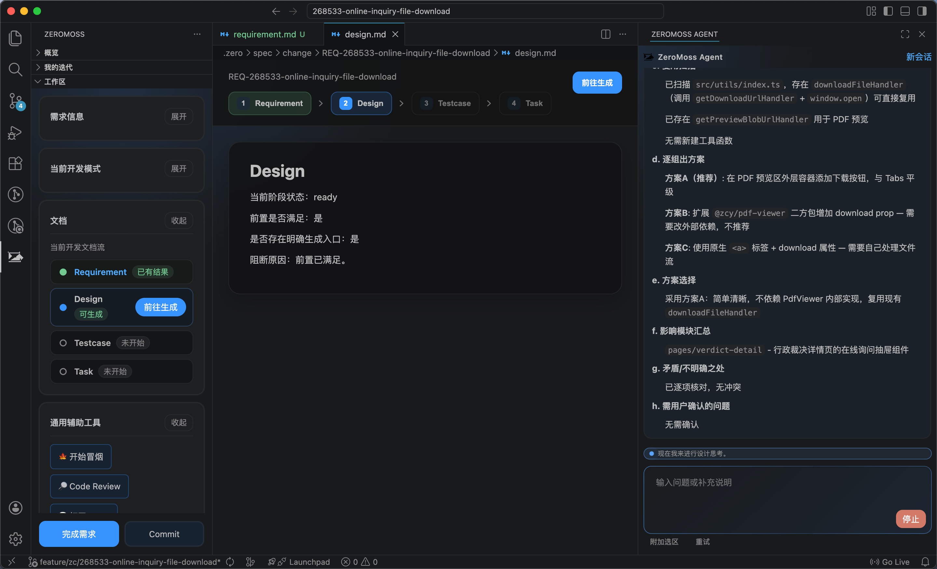The width and height of the screenshot is (937, 569).
Task: Select the Testcase 未开始 row
Action: (x=122, y=343)
